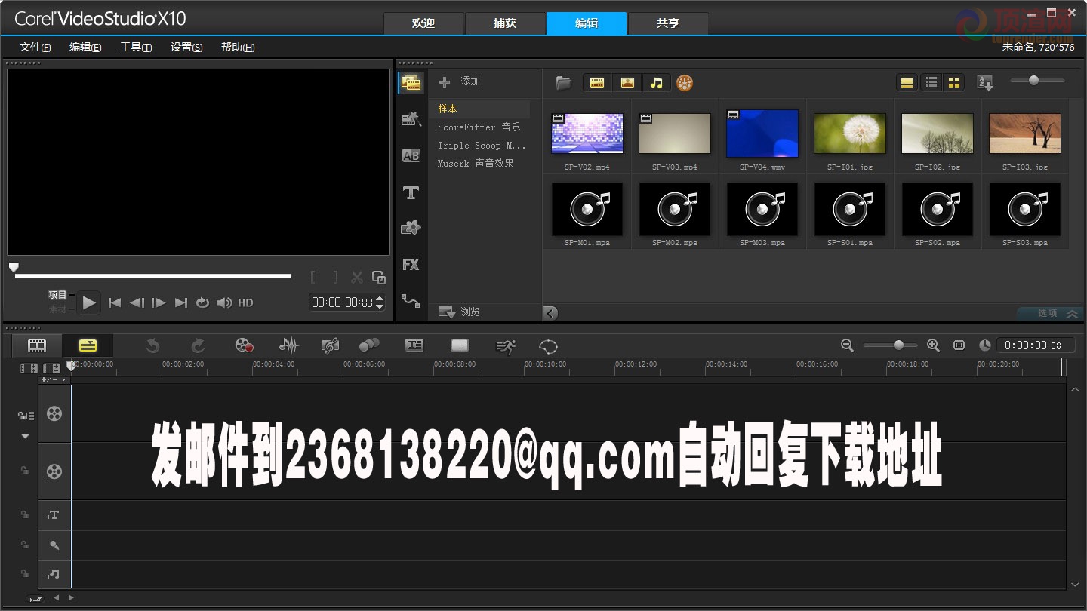1087x611 pixels.
Task: Open the FX filter library
Action: tap(411, 264)
